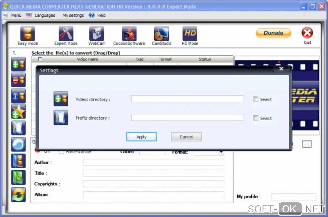Screen dimensions: 328x217
Task: Click the blue circular refresh sidebar icon
Action: 19,144
